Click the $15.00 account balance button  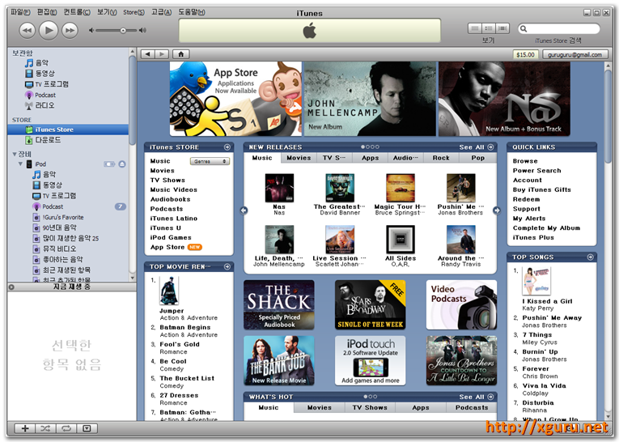pyautogui.click(x=525, y=54)
